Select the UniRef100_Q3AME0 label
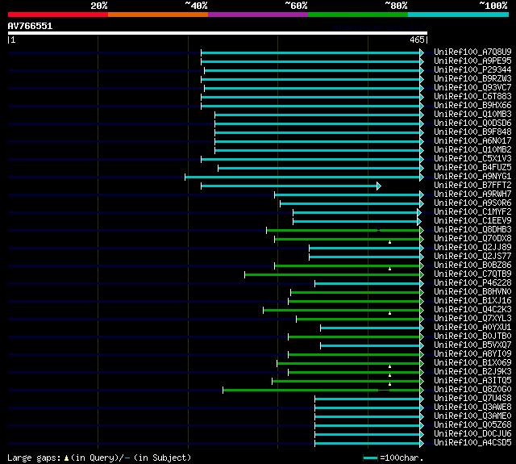516x464 pixels. coord(472,416)
